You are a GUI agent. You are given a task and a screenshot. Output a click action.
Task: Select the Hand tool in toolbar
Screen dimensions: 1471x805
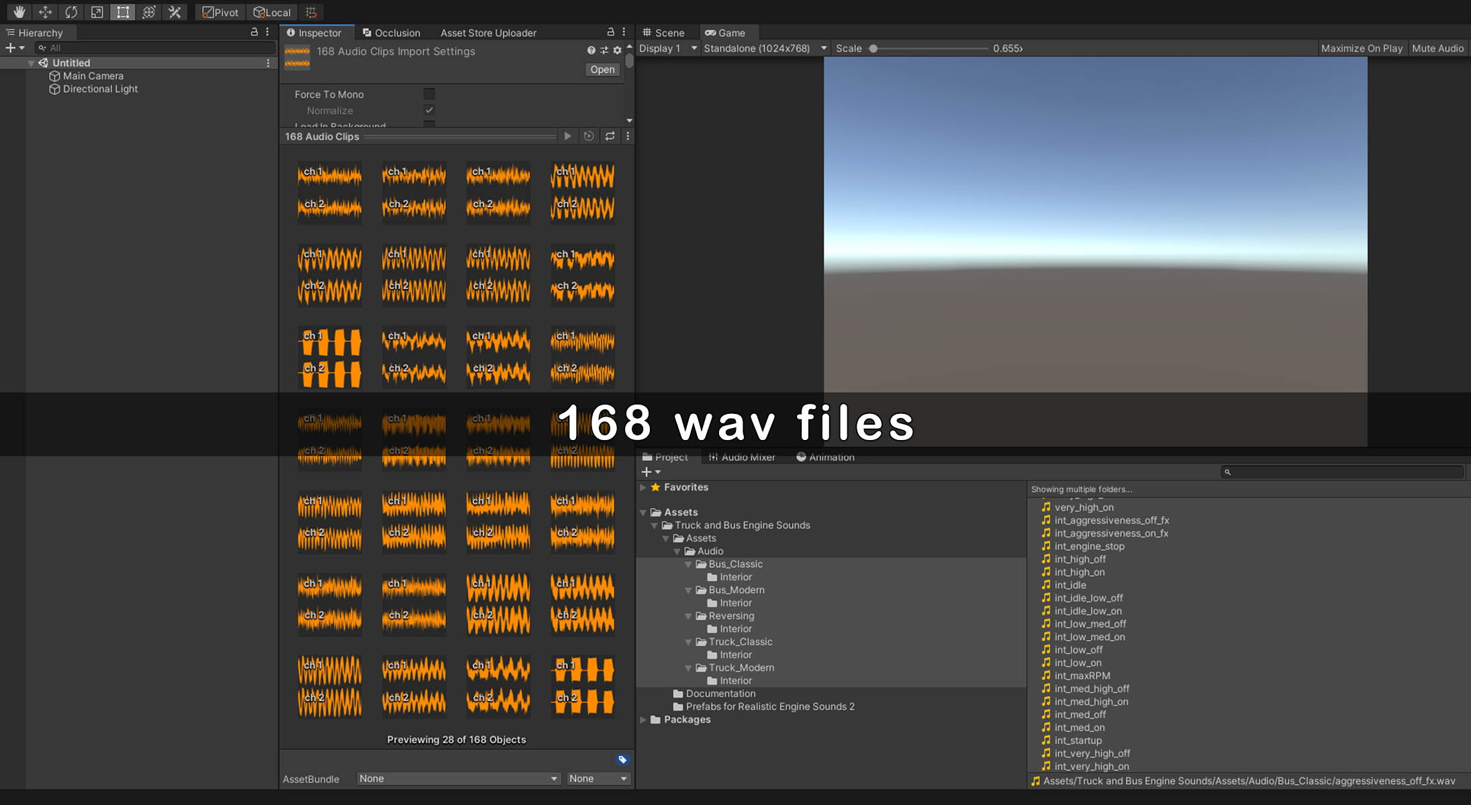tap(19, 12)
